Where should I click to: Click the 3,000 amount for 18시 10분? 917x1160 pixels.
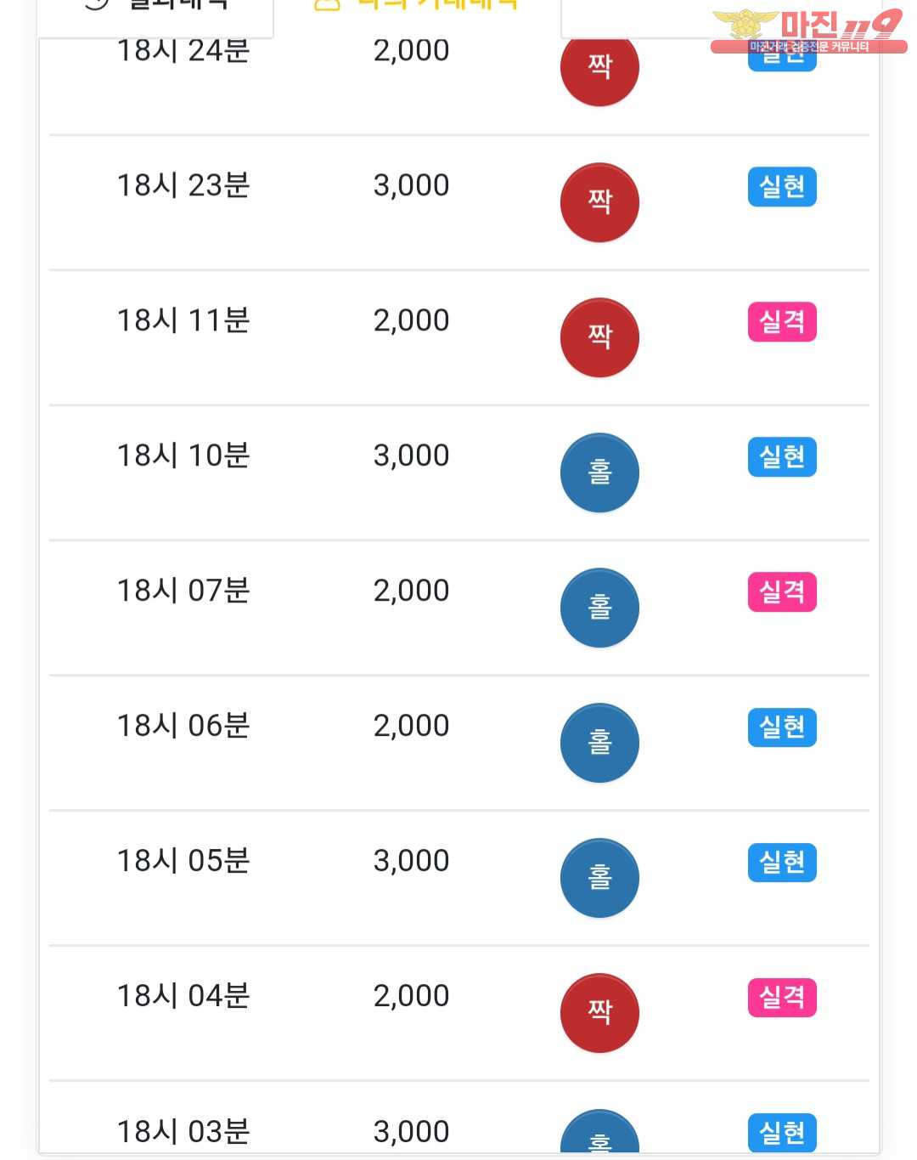tap(411, 456)
